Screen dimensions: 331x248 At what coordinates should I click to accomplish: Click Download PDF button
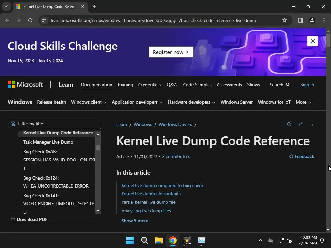point(29,219)
